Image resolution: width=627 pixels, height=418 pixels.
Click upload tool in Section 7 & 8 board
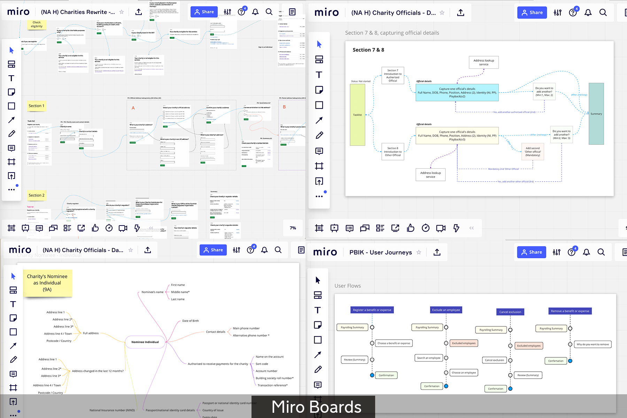319,181
